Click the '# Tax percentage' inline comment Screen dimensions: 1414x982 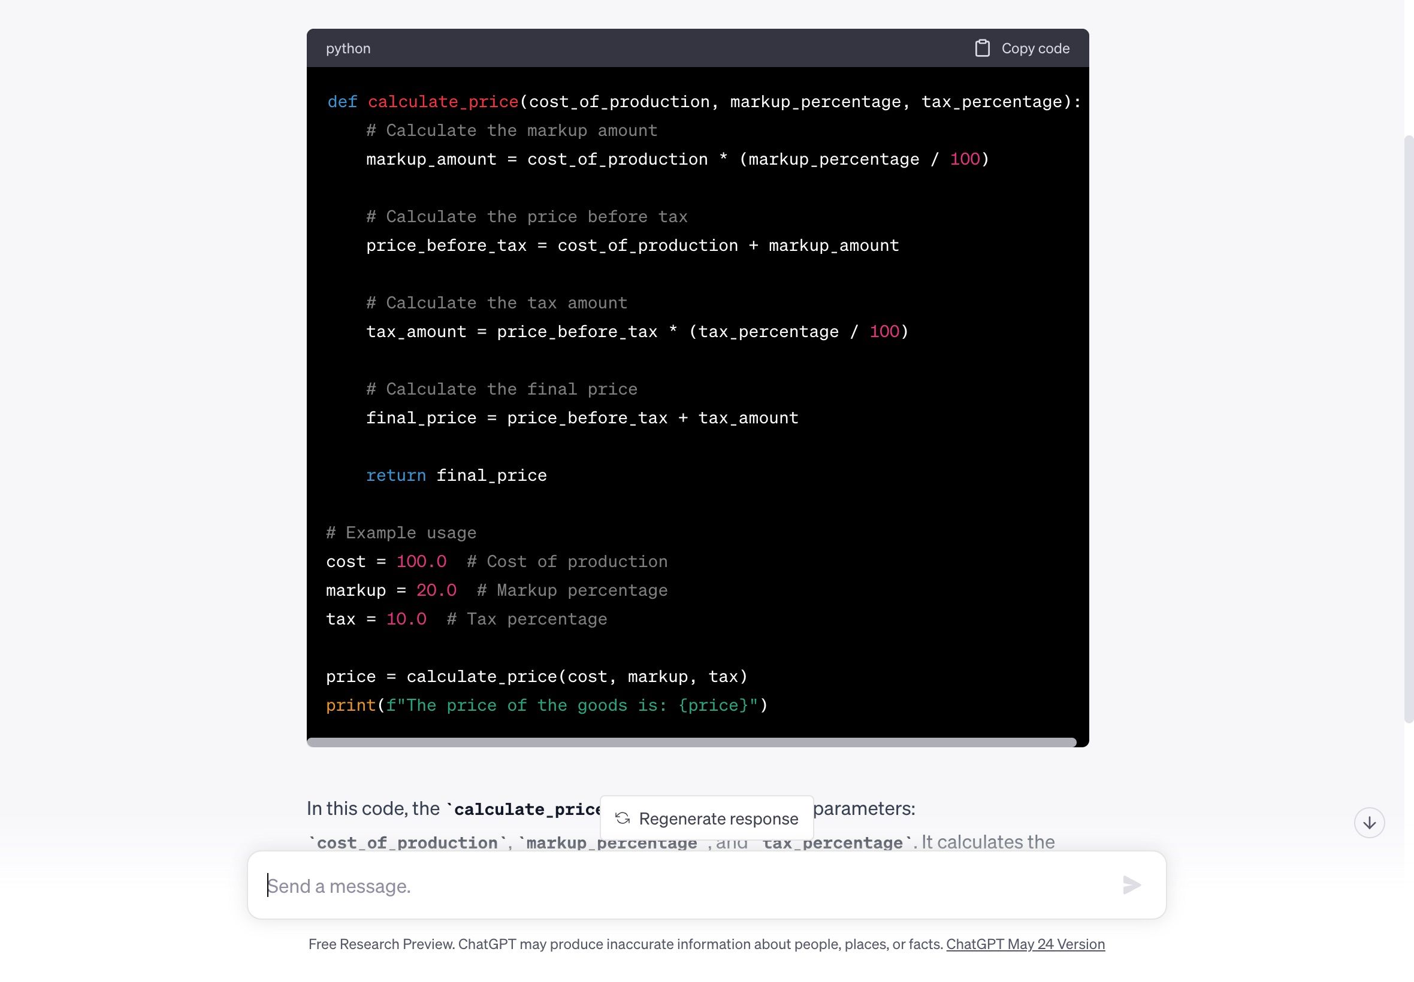[527, 619]
